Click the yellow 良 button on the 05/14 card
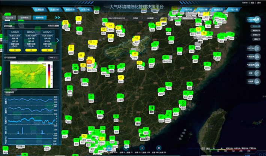 coord(47,50)
